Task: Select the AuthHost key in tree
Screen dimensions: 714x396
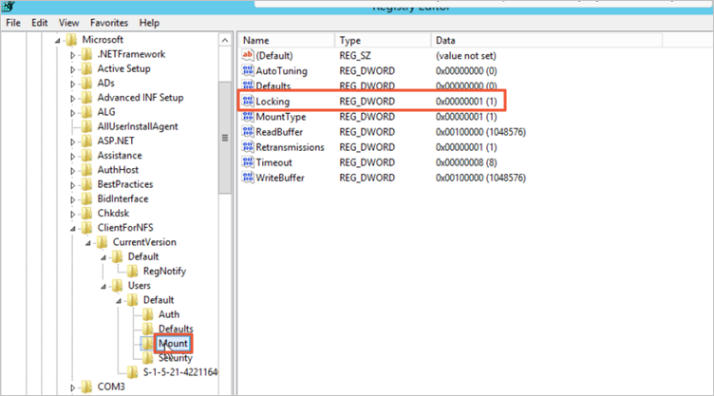Action: click(x=118, y=170)
